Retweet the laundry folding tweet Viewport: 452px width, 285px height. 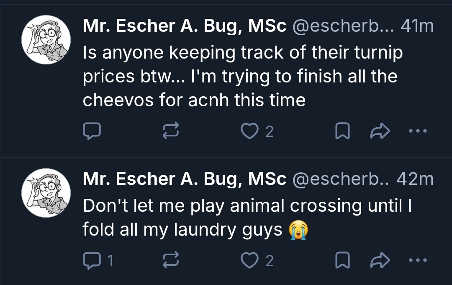click(x=170, y=261)
